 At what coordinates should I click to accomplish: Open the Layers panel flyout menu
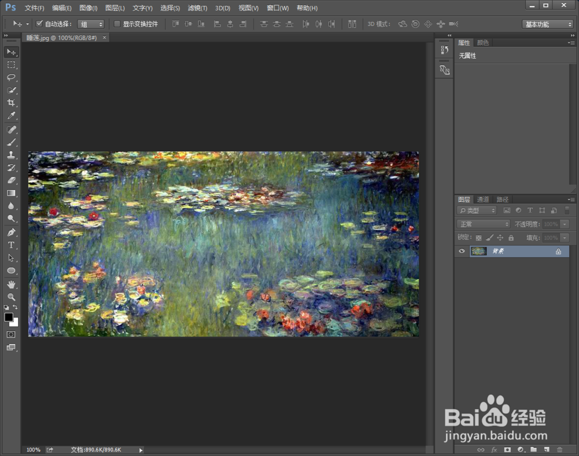[x=571, y=199]
